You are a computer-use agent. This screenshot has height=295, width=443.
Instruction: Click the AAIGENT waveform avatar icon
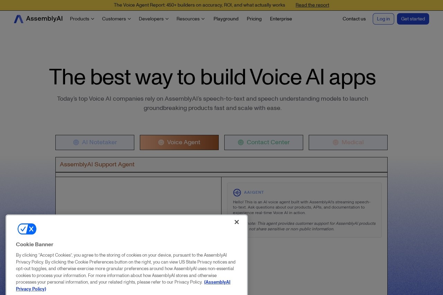(237, 193)
